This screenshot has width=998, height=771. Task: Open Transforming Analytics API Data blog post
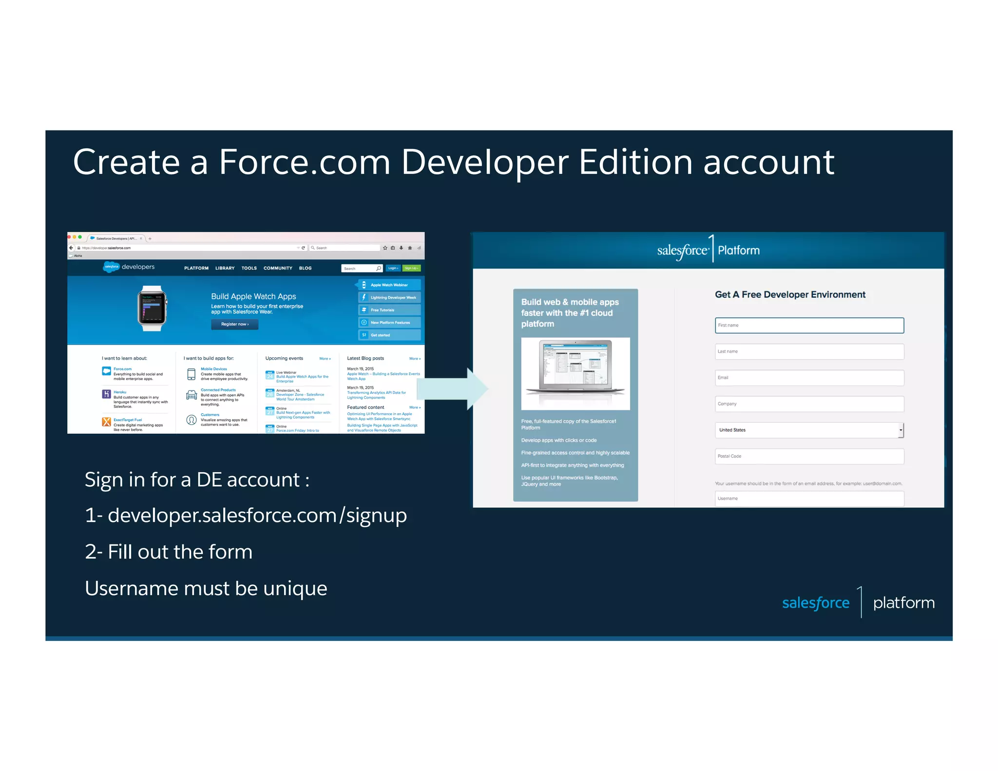[376, 395]
